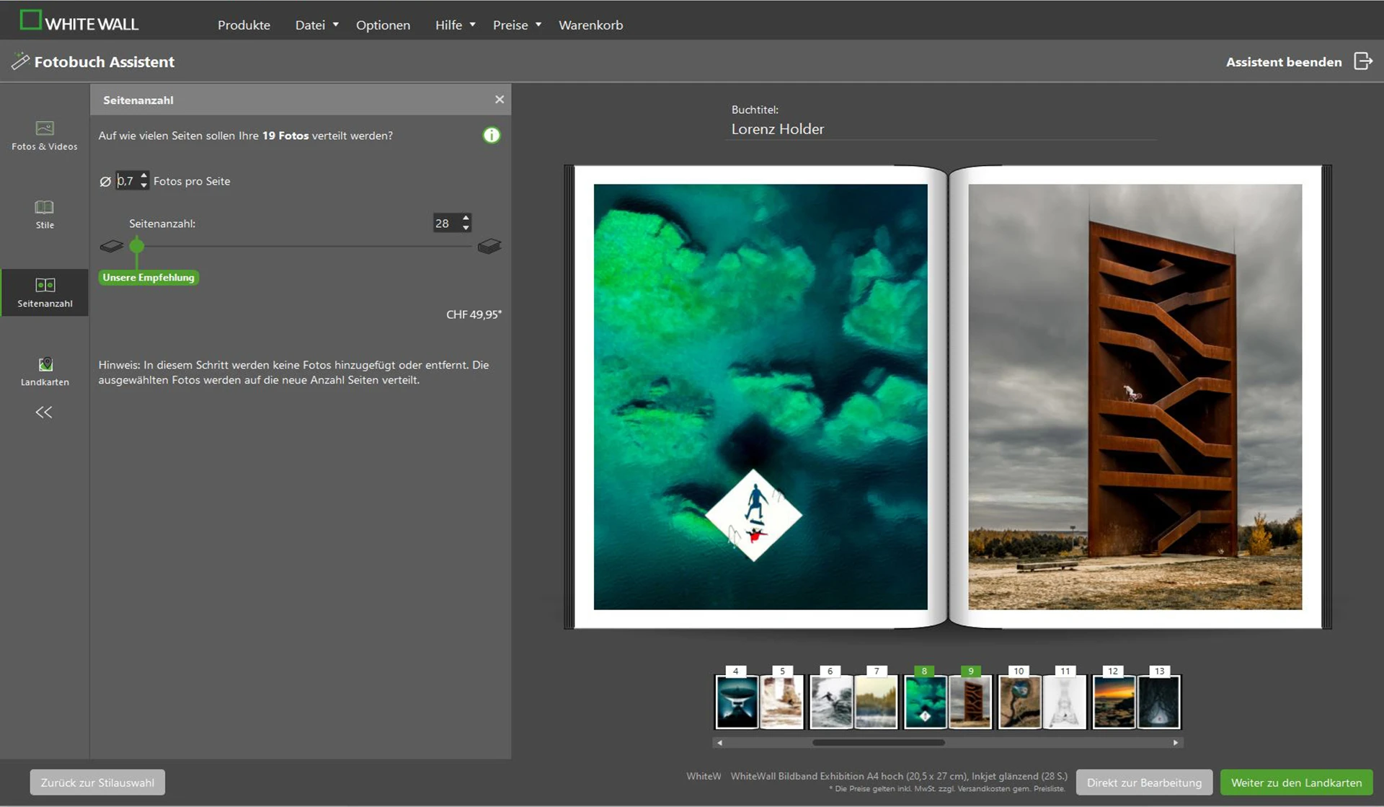
Task: Open the Fotos & Videos sidebar panel
Action: coord(44,135)
